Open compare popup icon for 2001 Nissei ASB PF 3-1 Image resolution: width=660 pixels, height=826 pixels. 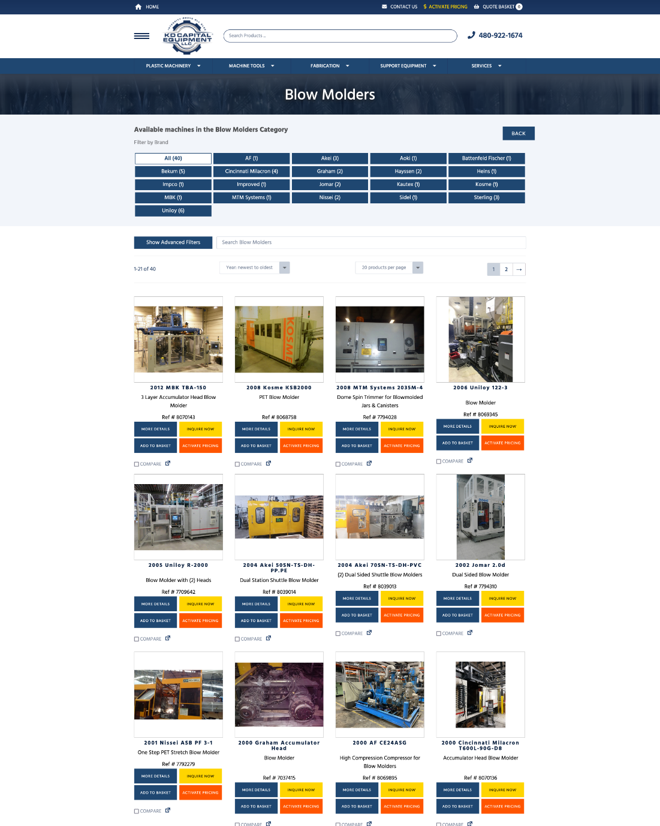168,810
